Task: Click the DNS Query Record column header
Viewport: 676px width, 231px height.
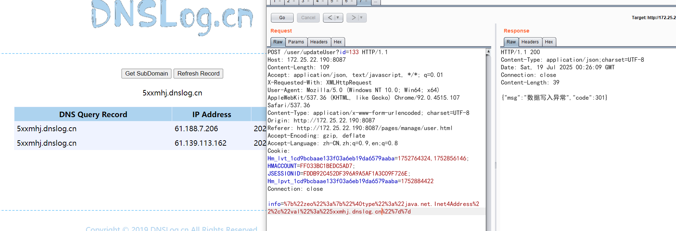Action: click(x=93, y=114)
